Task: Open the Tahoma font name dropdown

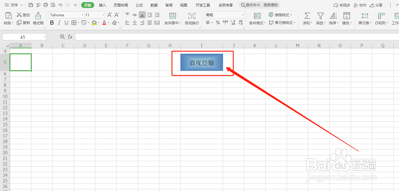Action: [82, 15]
